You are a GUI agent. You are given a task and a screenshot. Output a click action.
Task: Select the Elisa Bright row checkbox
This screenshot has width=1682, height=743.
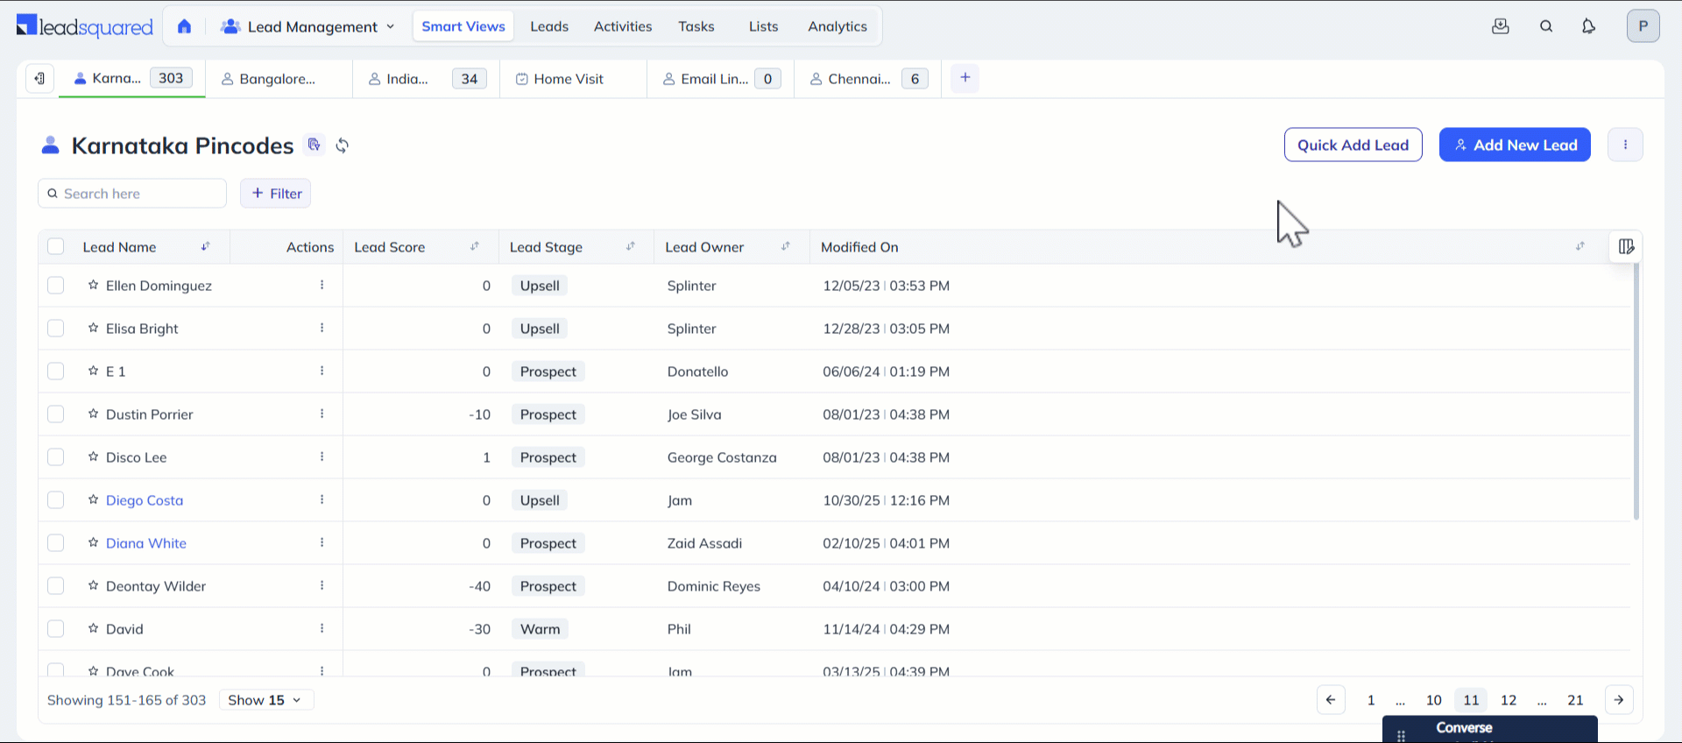coord(56,329)
